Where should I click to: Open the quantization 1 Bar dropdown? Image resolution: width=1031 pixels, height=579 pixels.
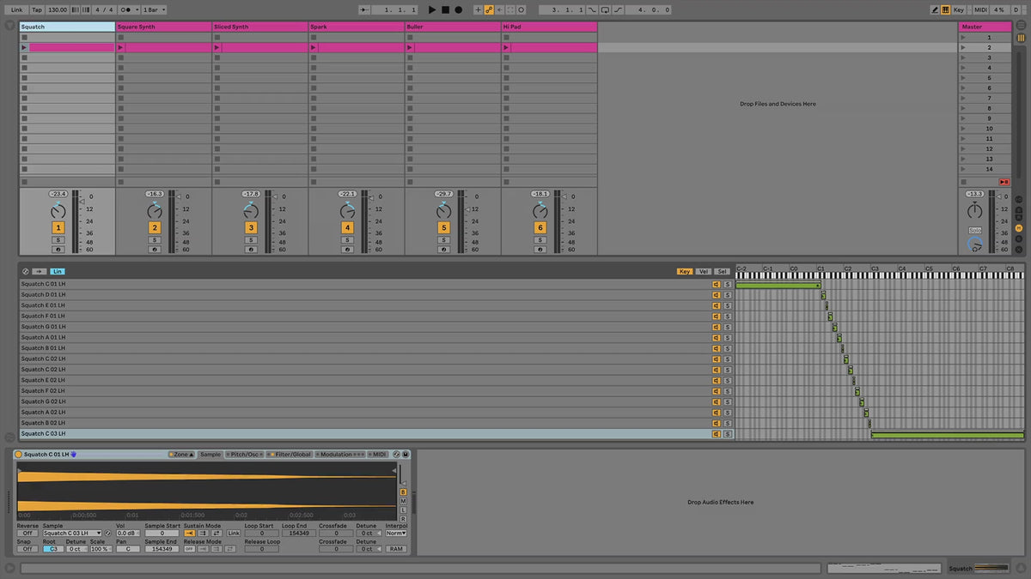tap(154, 9)
